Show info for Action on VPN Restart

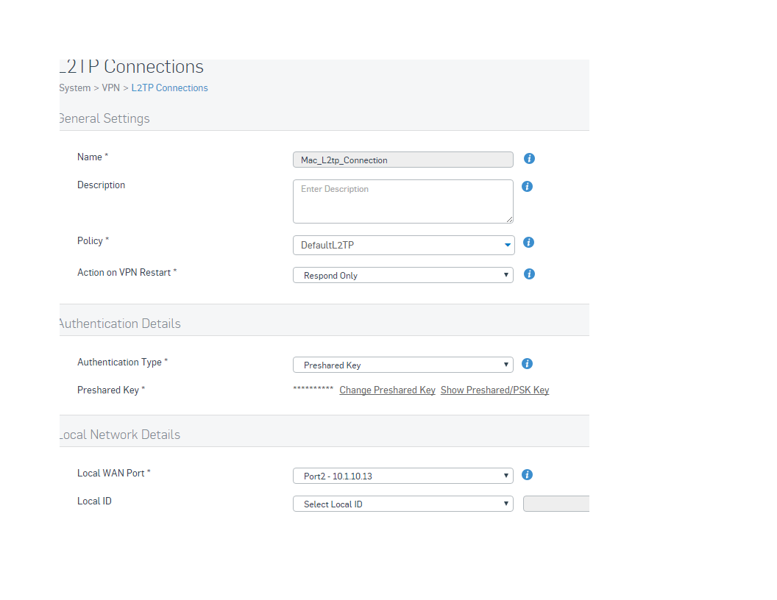point(529,274)
